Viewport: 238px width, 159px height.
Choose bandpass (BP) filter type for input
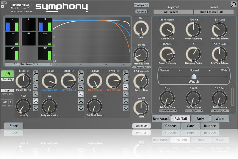tap(35, 101)
